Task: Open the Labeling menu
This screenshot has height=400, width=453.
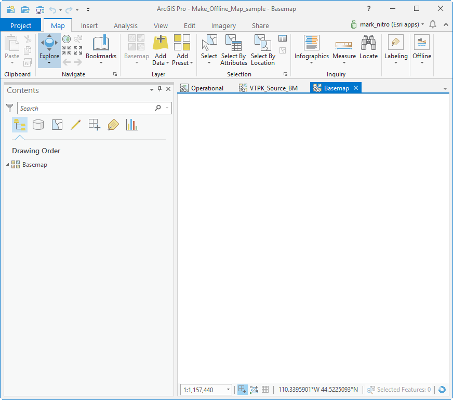Action: [396, 50]
